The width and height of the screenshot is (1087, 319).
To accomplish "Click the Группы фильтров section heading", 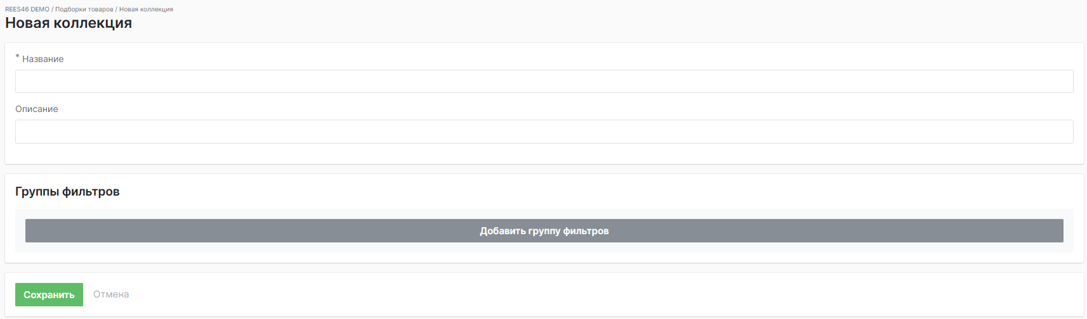I will pyautogui.click(x=67, y=192).
